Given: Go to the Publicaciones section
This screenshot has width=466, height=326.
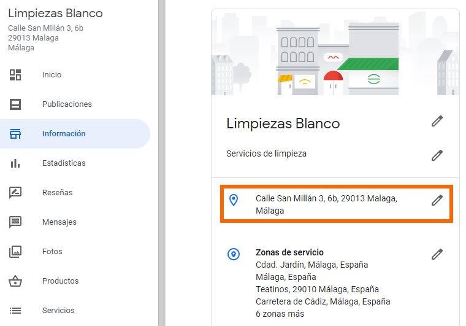Looking at the screenshot, I should (x=67, y=104).
